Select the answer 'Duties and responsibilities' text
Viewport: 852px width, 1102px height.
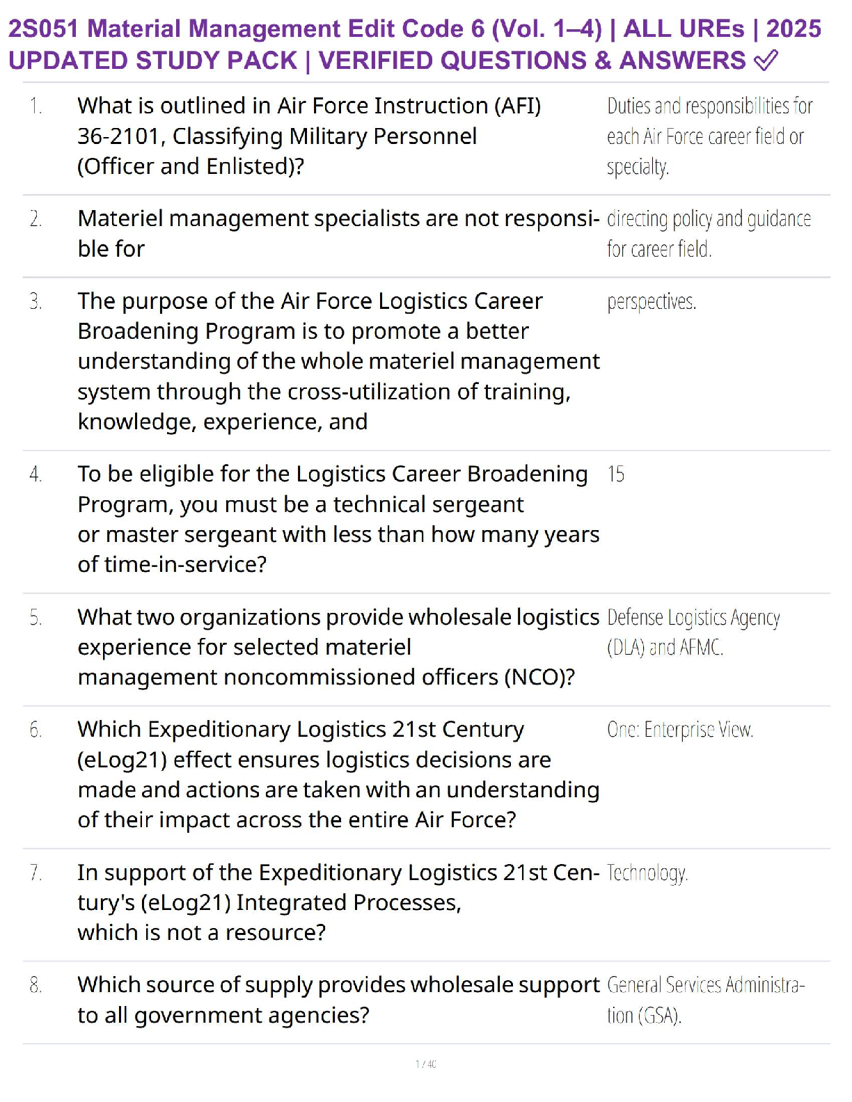709,136
